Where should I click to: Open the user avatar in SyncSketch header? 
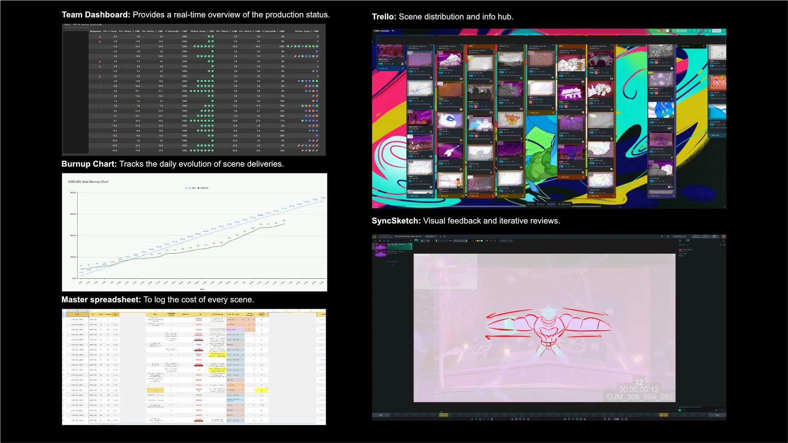pos(724,236)
